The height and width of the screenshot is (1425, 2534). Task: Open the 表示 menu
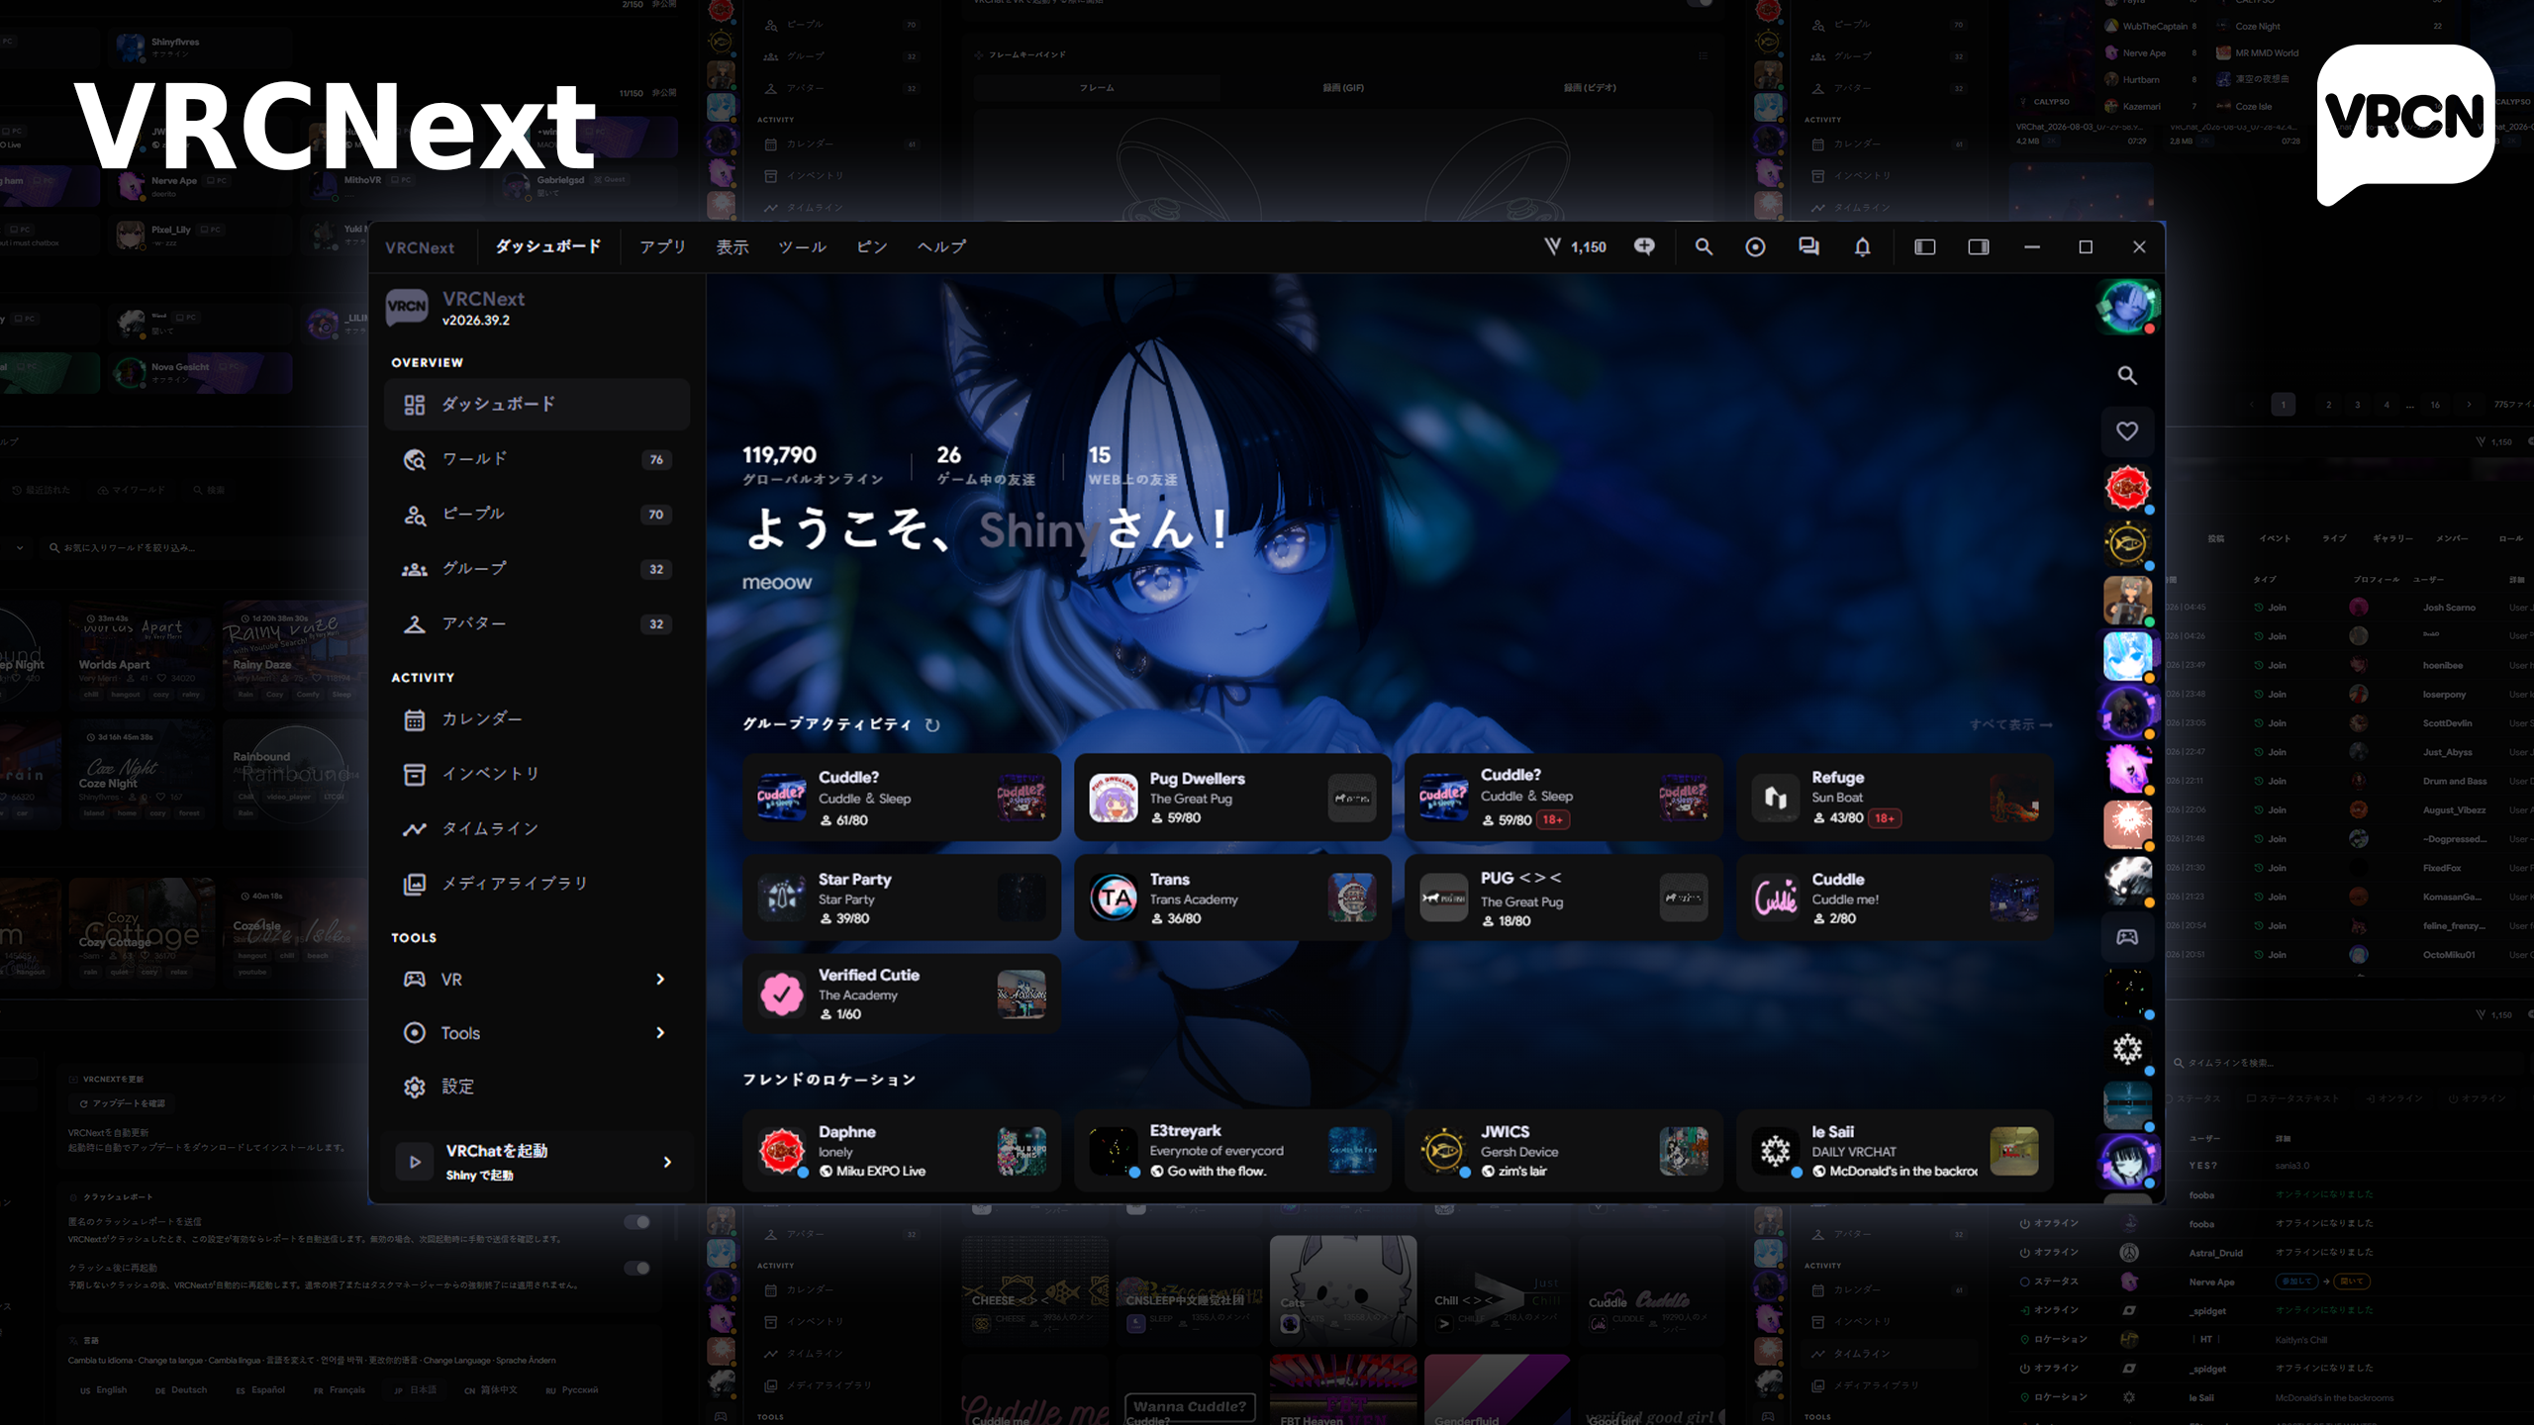732,246
